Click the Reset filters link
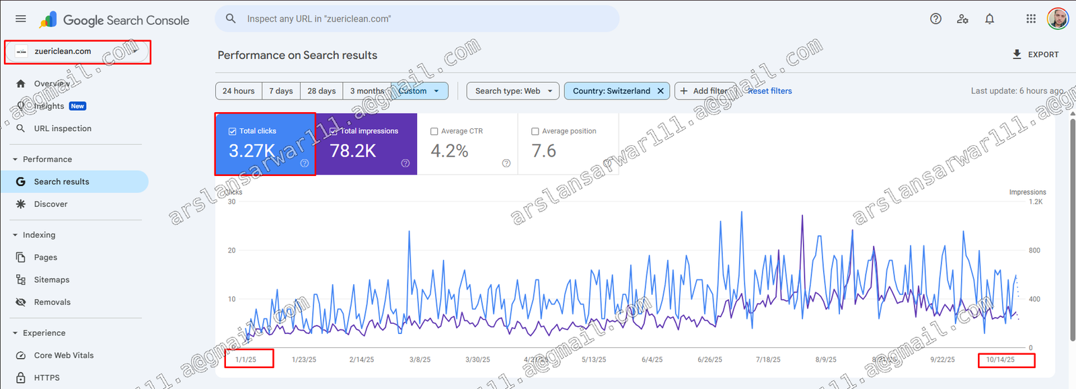The image size is (1076, 389). [x=770, y=91]
